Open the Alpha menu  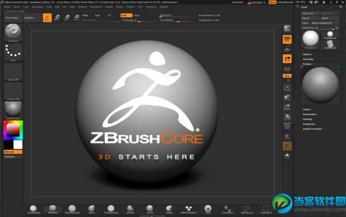[7, 7]
